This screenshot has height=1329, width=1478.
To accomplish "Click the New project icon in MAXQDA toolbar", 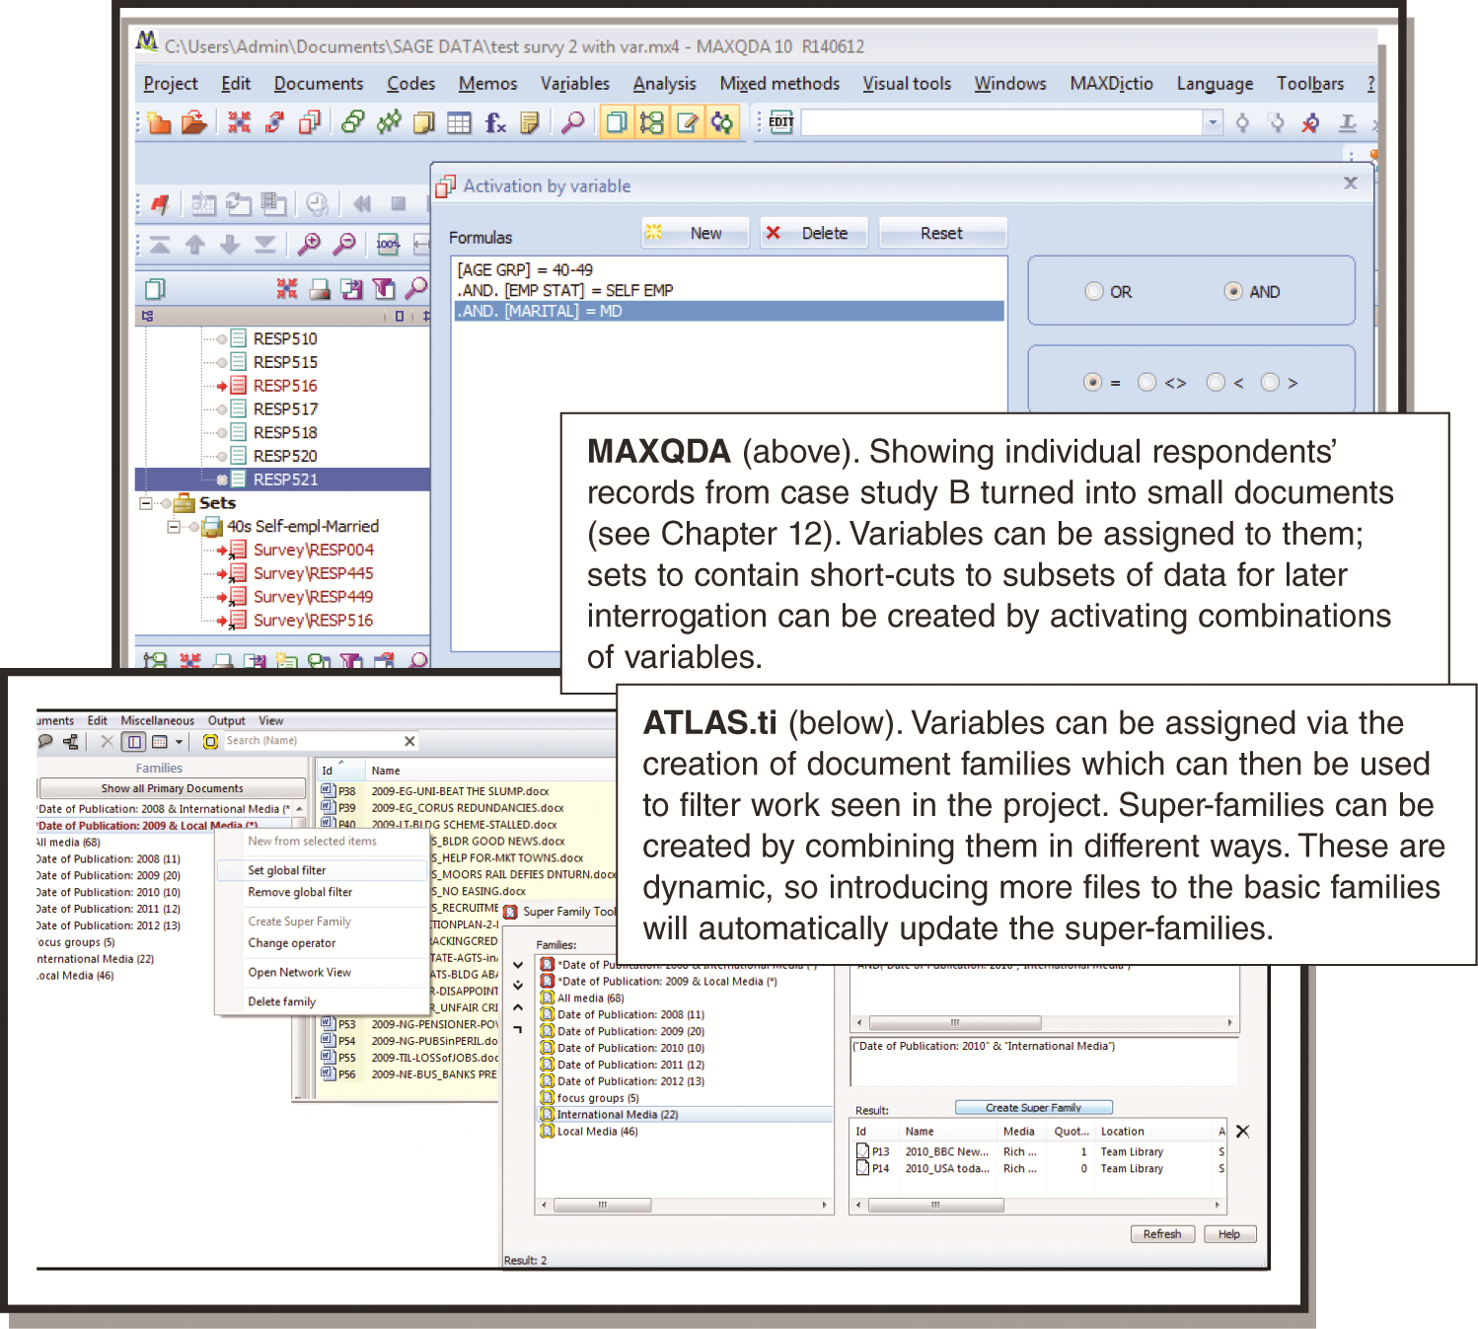I will (159, 123).
